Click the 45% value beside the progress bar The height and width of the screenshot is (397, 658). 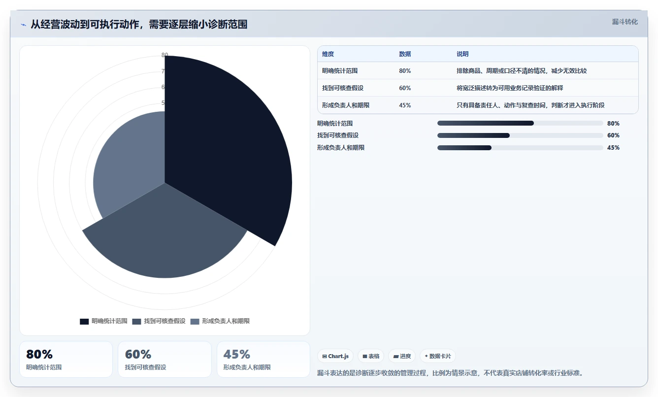[x=613, y=148]
